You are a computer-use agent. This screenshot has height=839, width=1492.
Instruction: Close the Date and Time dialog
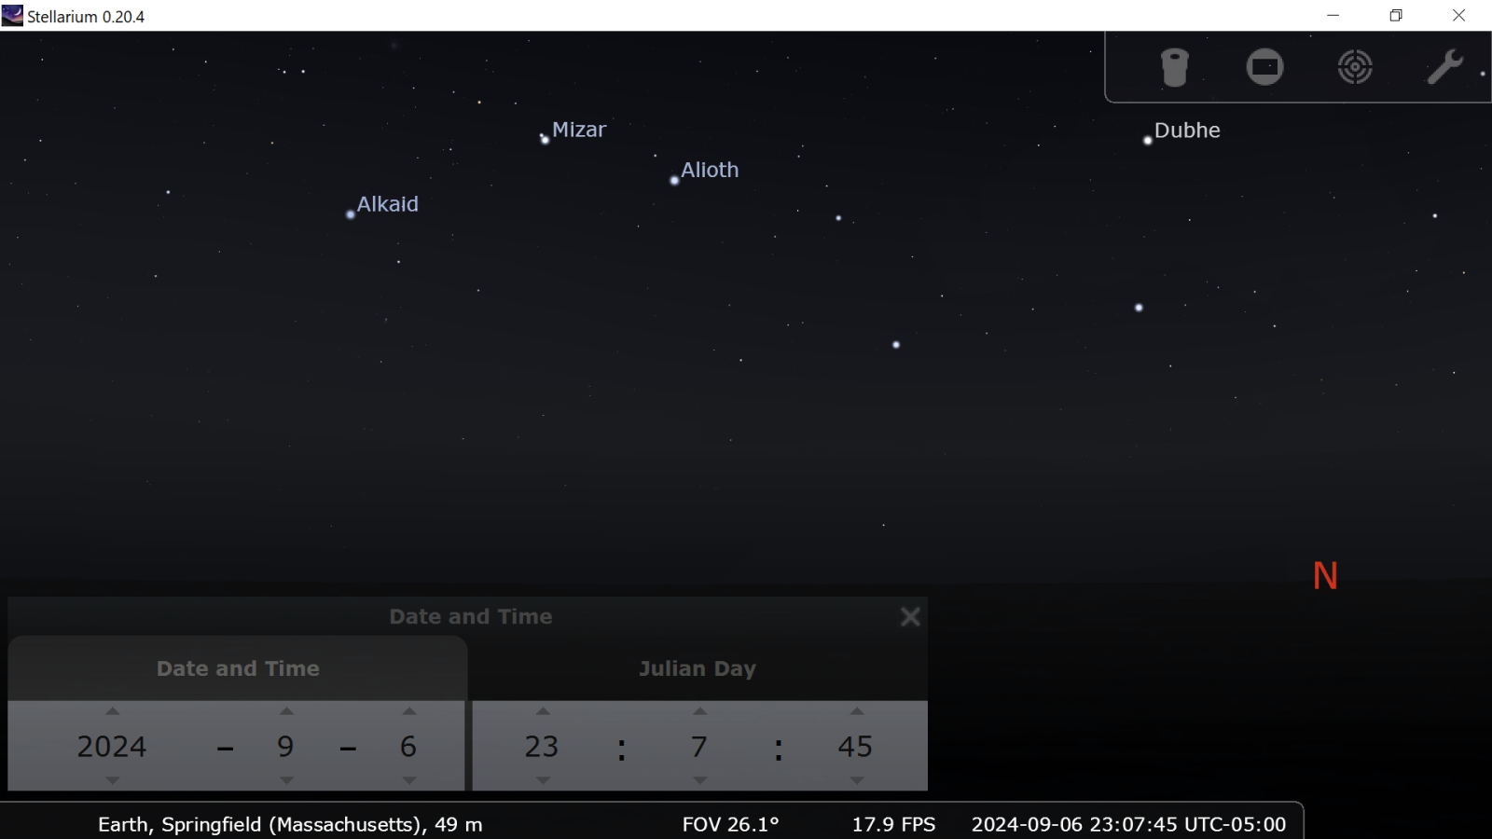click(x=910, y=617)
